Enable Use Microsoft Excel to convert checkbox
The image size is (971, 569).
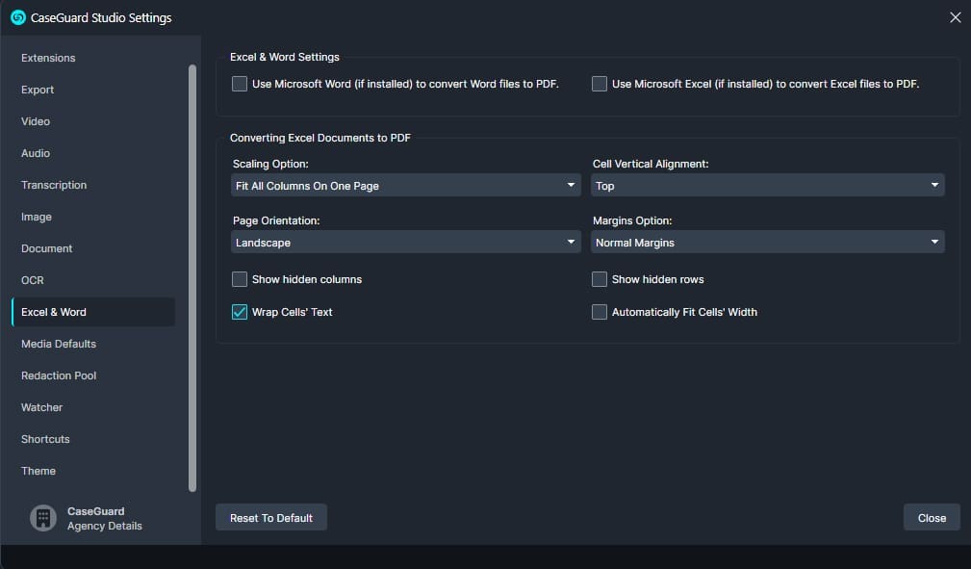600,84
